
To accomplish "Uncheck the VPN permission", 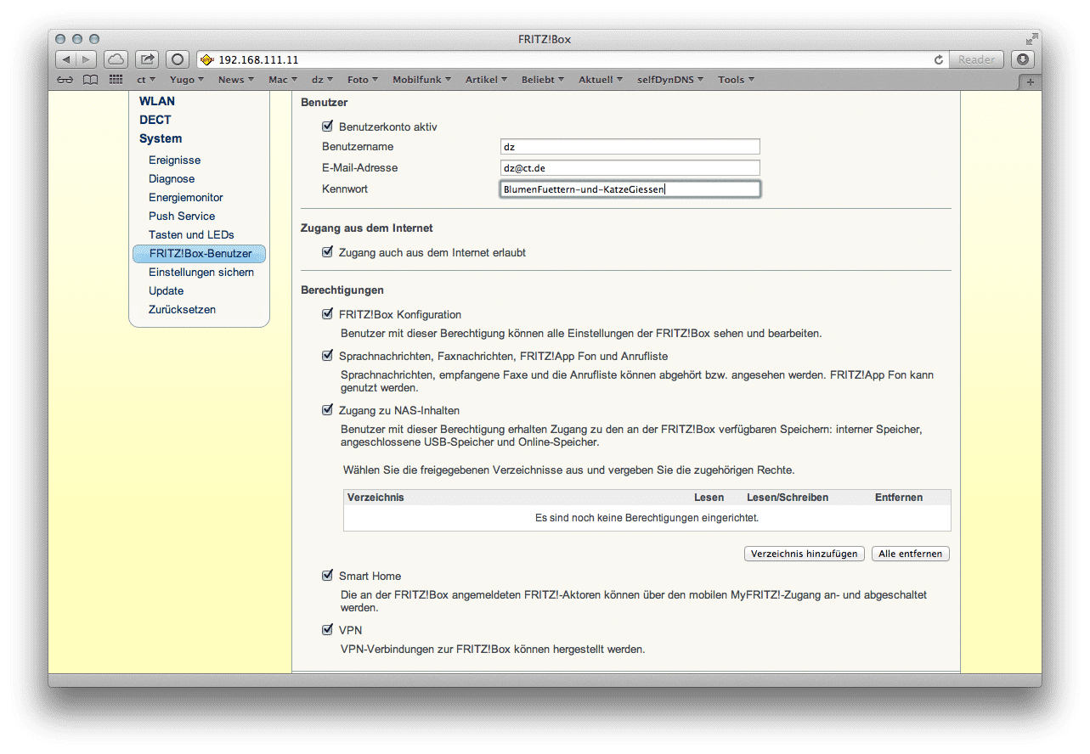I will 328,630.
